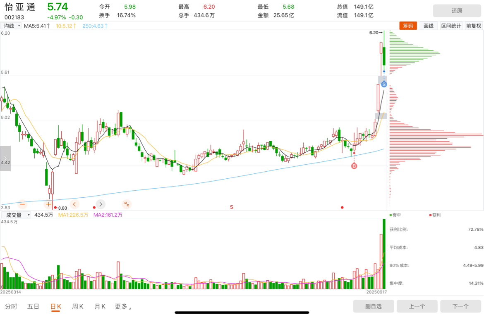Expand the 更多 period options

click(x=123, y=307)
